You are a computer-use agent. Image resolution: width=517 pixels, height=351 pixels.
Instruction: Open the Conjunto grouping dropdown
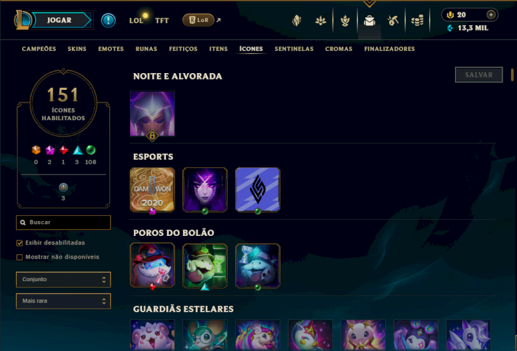(63, 279)
